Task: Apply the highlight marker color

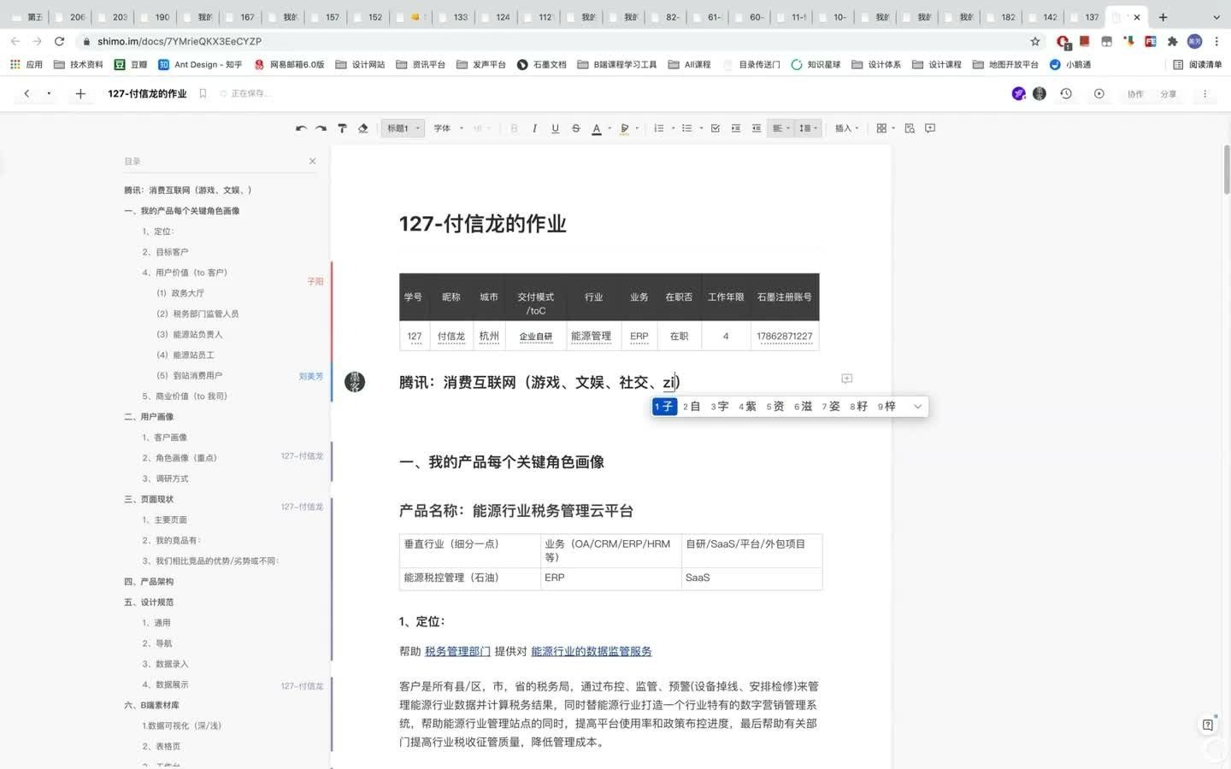Action: click(x=625, y=128)
